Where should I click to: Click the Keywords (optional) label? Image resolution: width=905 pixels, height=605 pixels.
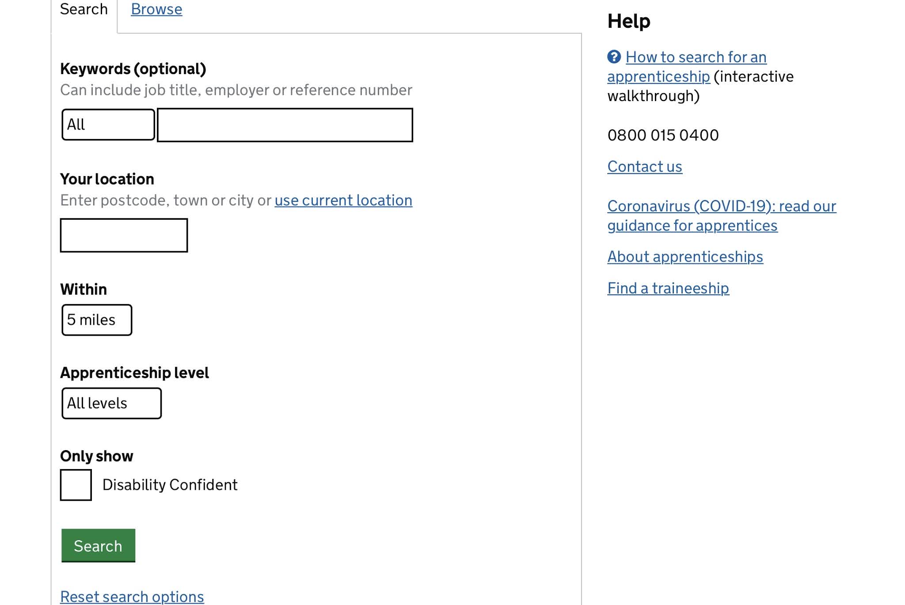[x=133, y=69]
